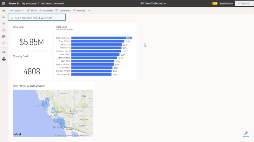The width and height of the screenshot is (254, 142).
Task: Click the top Search box
Action: (x=244, y=3)
